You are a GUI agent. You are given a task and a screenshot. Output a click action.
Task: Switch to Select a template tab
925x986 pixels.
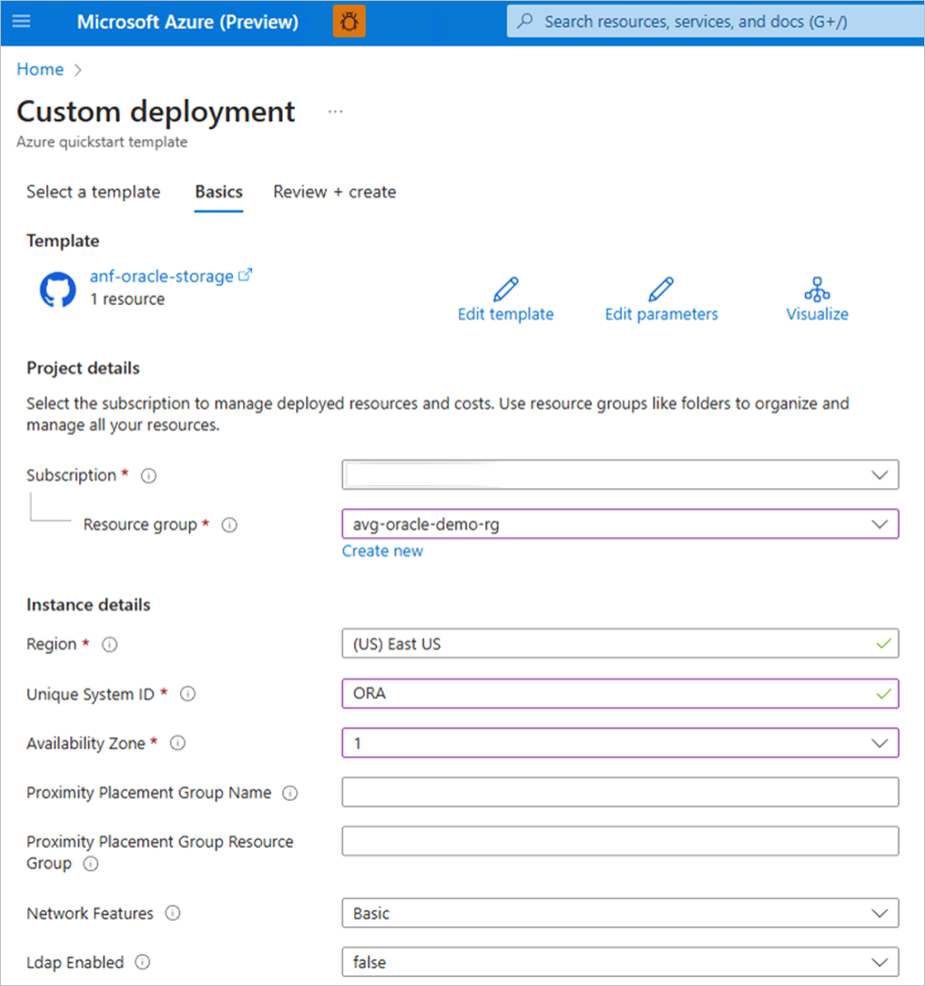point(93,192)
